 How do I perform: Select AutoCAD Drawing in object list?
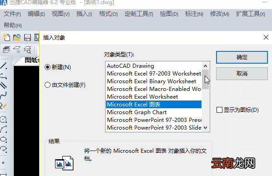[x=154, y=66]
